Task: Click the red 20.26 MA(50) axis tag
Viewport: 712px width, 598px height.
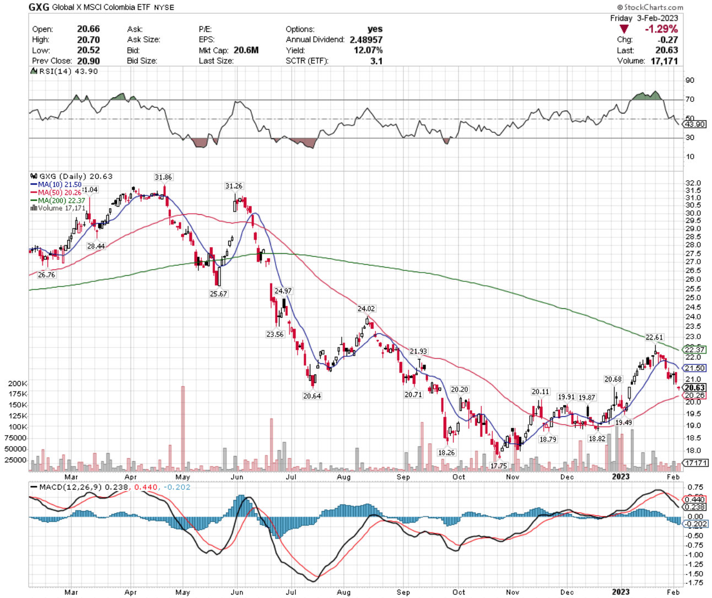Action: tap(694, 395)
